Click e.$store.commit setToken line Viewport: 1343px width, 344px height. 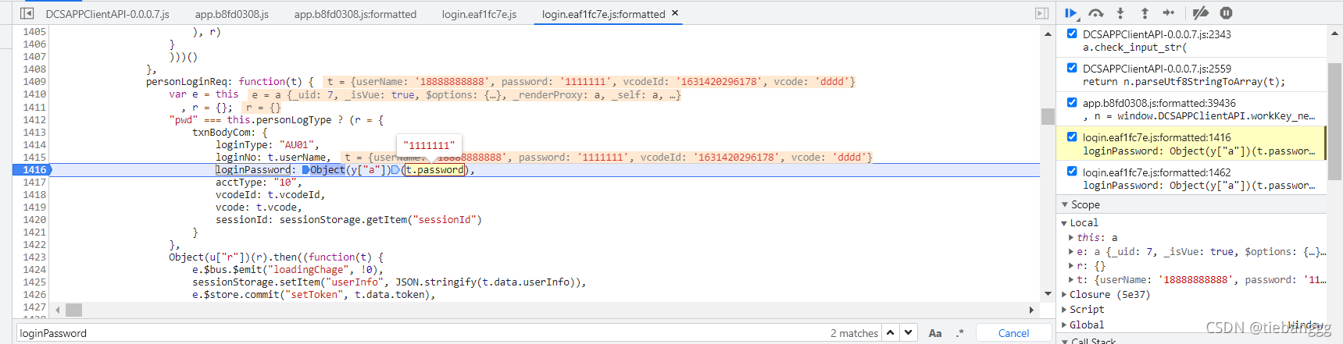pos(313,294)
